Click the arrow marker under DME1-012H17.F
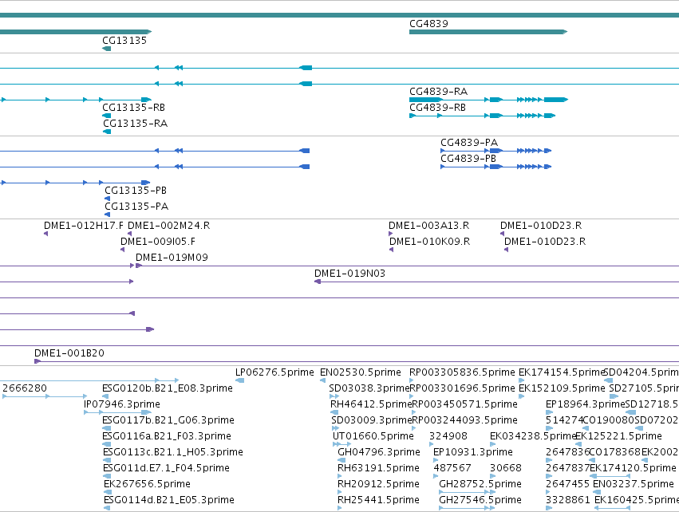 46,234
